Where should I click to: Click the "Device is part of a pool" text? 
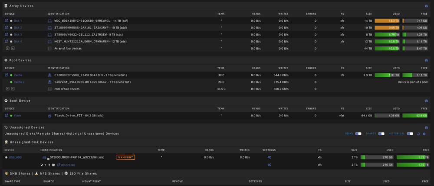(x=412, y=82)
